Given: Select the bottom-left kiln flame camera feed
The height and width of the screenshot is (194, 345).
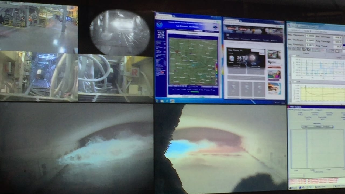Looking at the screenshot, I should click(x=77, y=148).
